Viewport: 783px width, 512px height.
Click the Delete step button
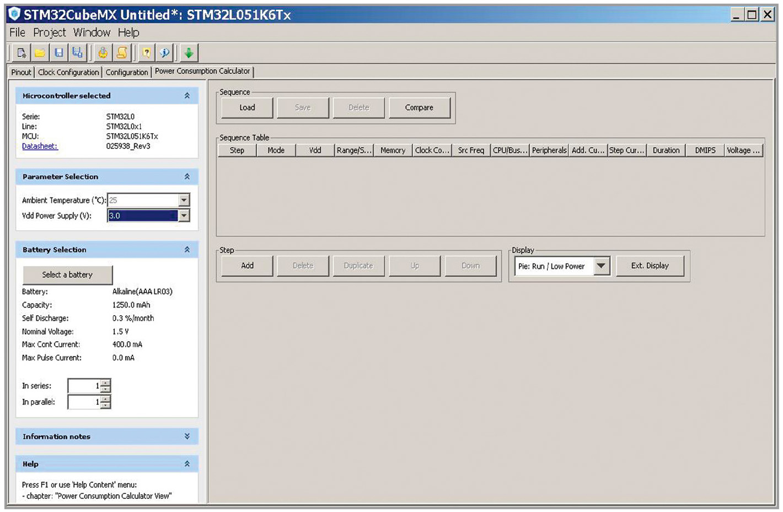pos(303,266)
